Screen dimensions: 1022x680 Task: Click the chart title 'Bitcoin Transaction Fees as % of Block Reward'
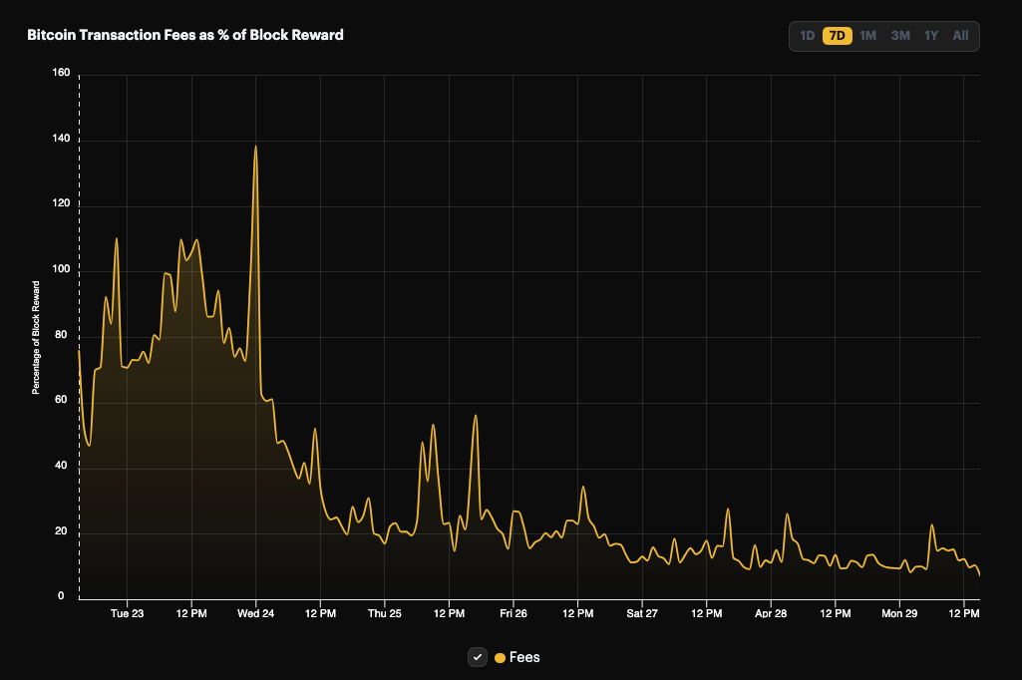185,35
